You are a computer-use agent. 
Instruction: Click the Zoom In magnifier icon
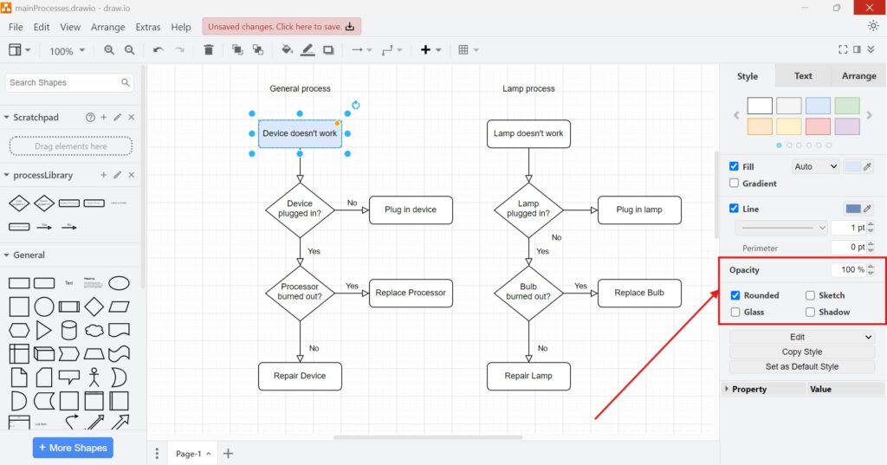tap(109, 49)
